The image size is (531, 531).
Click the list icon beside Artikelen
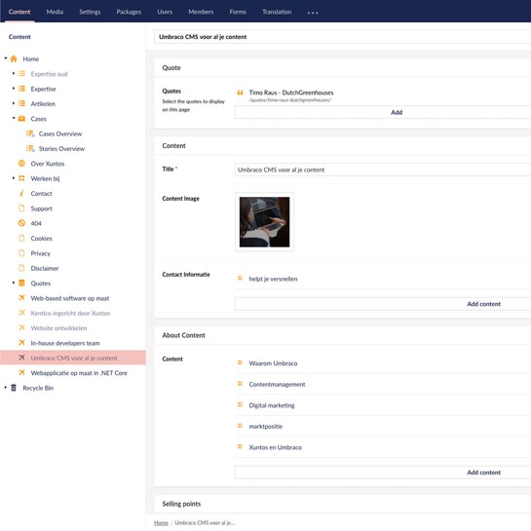click(x=21, y=103)
